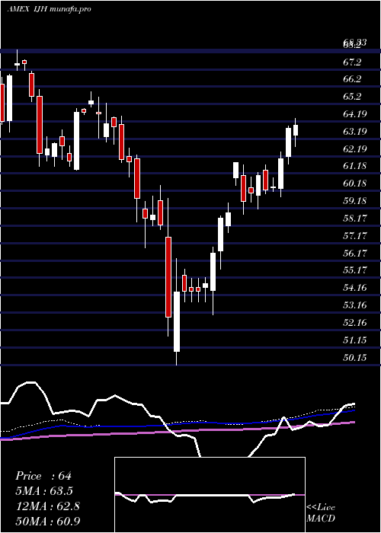Click the 55.17 price label

355,270
